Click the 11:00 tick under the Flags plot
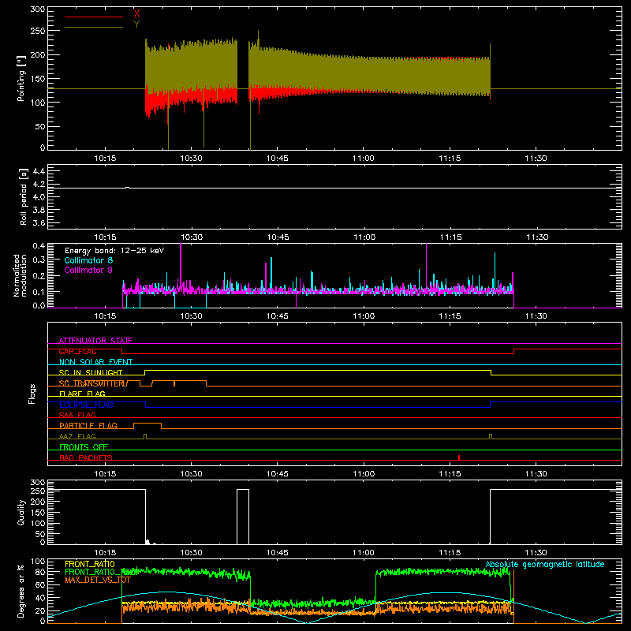Viewport: 631px width, 631px height. coord(364,474)
